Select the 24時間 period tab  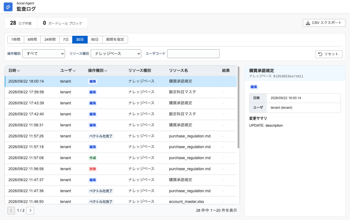[x=50, y=40]
